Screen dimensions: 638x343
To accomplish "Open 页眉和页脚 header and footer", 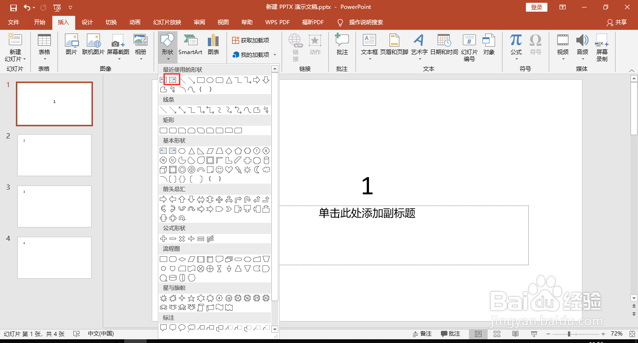I will (x=394, y=45).
